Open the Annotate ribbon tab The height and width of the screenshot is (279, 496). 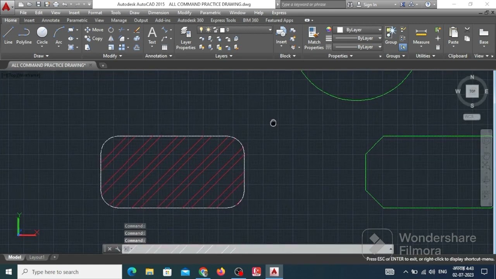coord(51,20)
